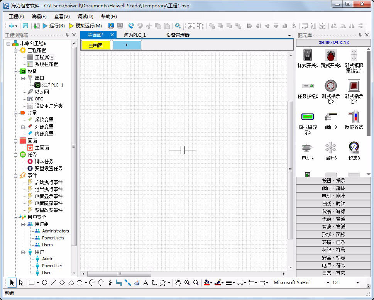Click the + add screen tab button
Screen dimensions: 374x300
coord(127,45)
